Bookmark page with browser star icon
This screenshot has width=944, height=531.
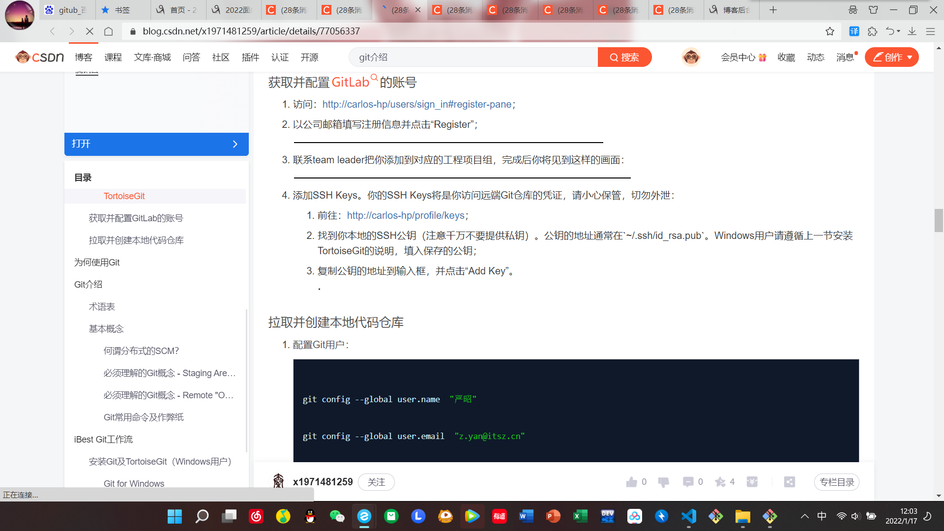(x=830, y=31)
